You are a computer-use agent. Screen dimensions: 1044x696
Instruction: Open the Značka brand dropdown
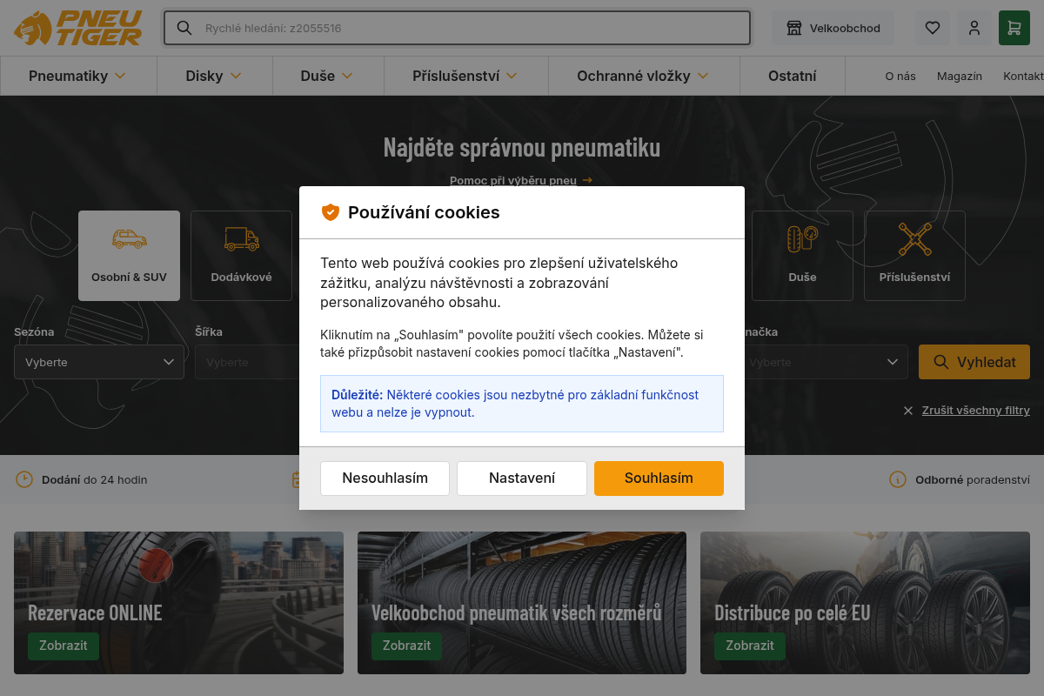pyautogui.click(x=823, y=362)
